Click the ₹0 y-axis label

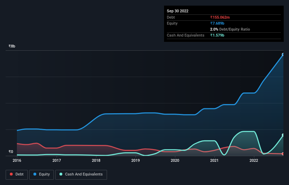(x=11, y=152)
